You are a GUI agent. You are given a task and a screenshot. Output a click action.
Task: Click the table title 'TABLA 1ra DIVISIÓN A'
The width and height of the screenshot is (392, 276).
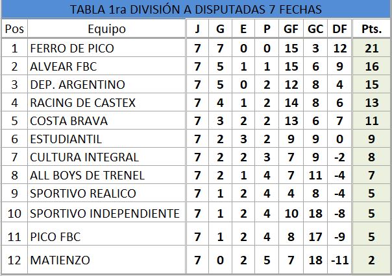(x=195, y=10)
